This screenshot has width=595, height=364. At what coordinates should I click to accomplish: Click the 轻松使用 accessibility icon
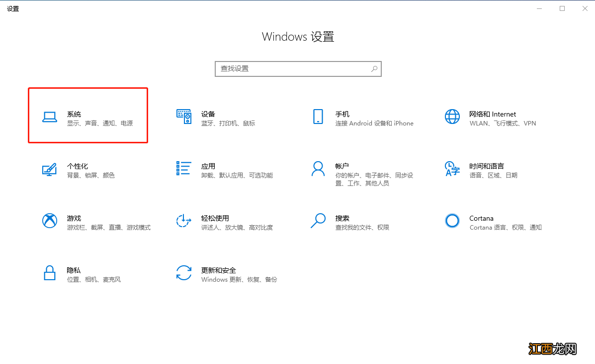tap(183, 221)
